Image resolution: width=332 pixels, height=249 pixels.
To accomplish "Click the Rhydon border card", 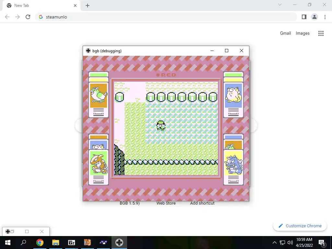I will coord(233,167).
